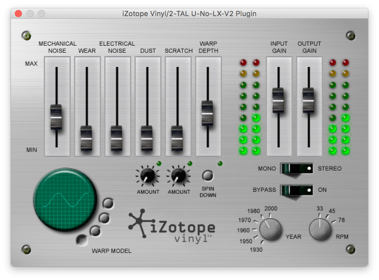The width and height of the screenshot is (379, 280).
Task: Click the Output Gain fader handle
Action: click(309, 101)
